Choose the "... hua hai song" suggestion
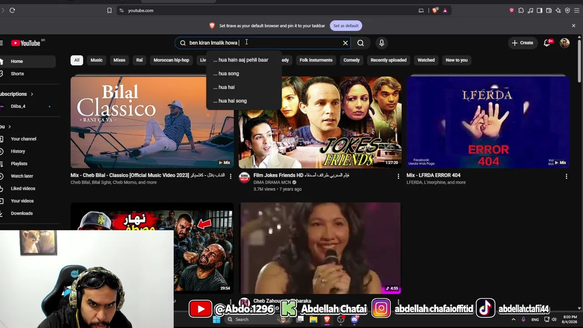This screenshot has width=583, height=328. click(244, 101)
